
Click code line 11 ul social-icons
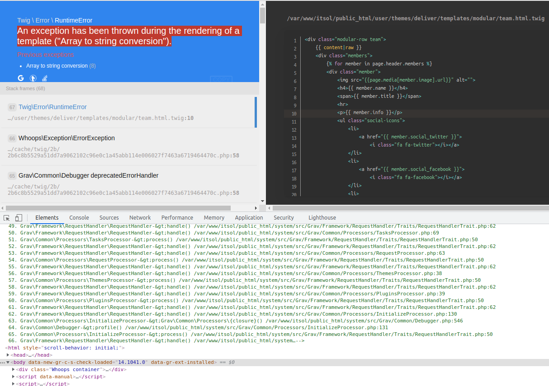[x=371, y=120]
